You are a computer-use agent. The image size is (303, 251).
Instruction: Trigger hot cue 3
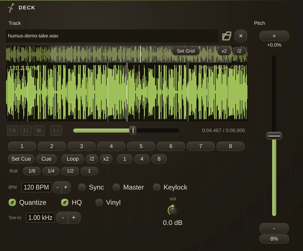(82, 146)
